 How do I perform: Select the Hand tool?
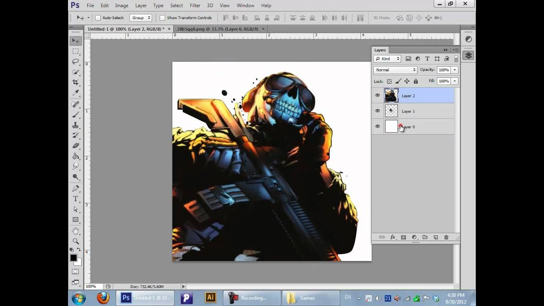click(76, 231)
